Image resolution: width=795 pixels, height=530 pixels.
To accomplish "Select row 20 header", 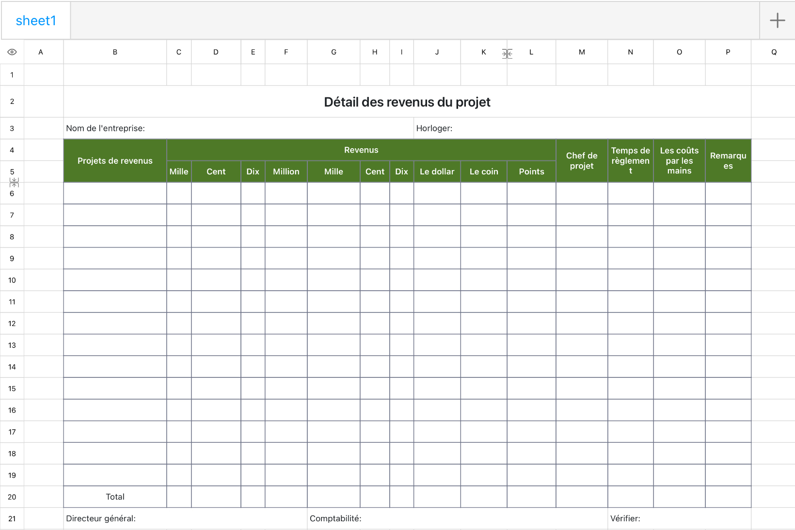I will click(x=12, y=497).
